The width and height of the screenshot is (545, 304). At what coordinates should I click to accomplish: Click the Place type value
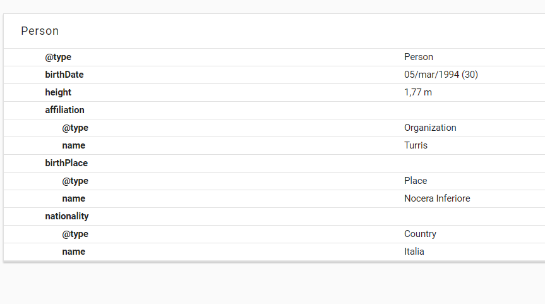pos(416,181)
